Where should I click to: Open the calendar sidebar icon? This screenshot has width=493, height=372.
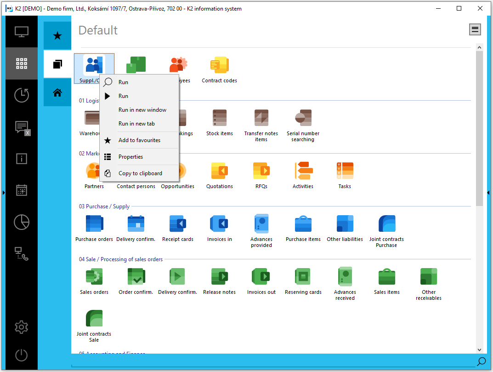tap(22, 190)
